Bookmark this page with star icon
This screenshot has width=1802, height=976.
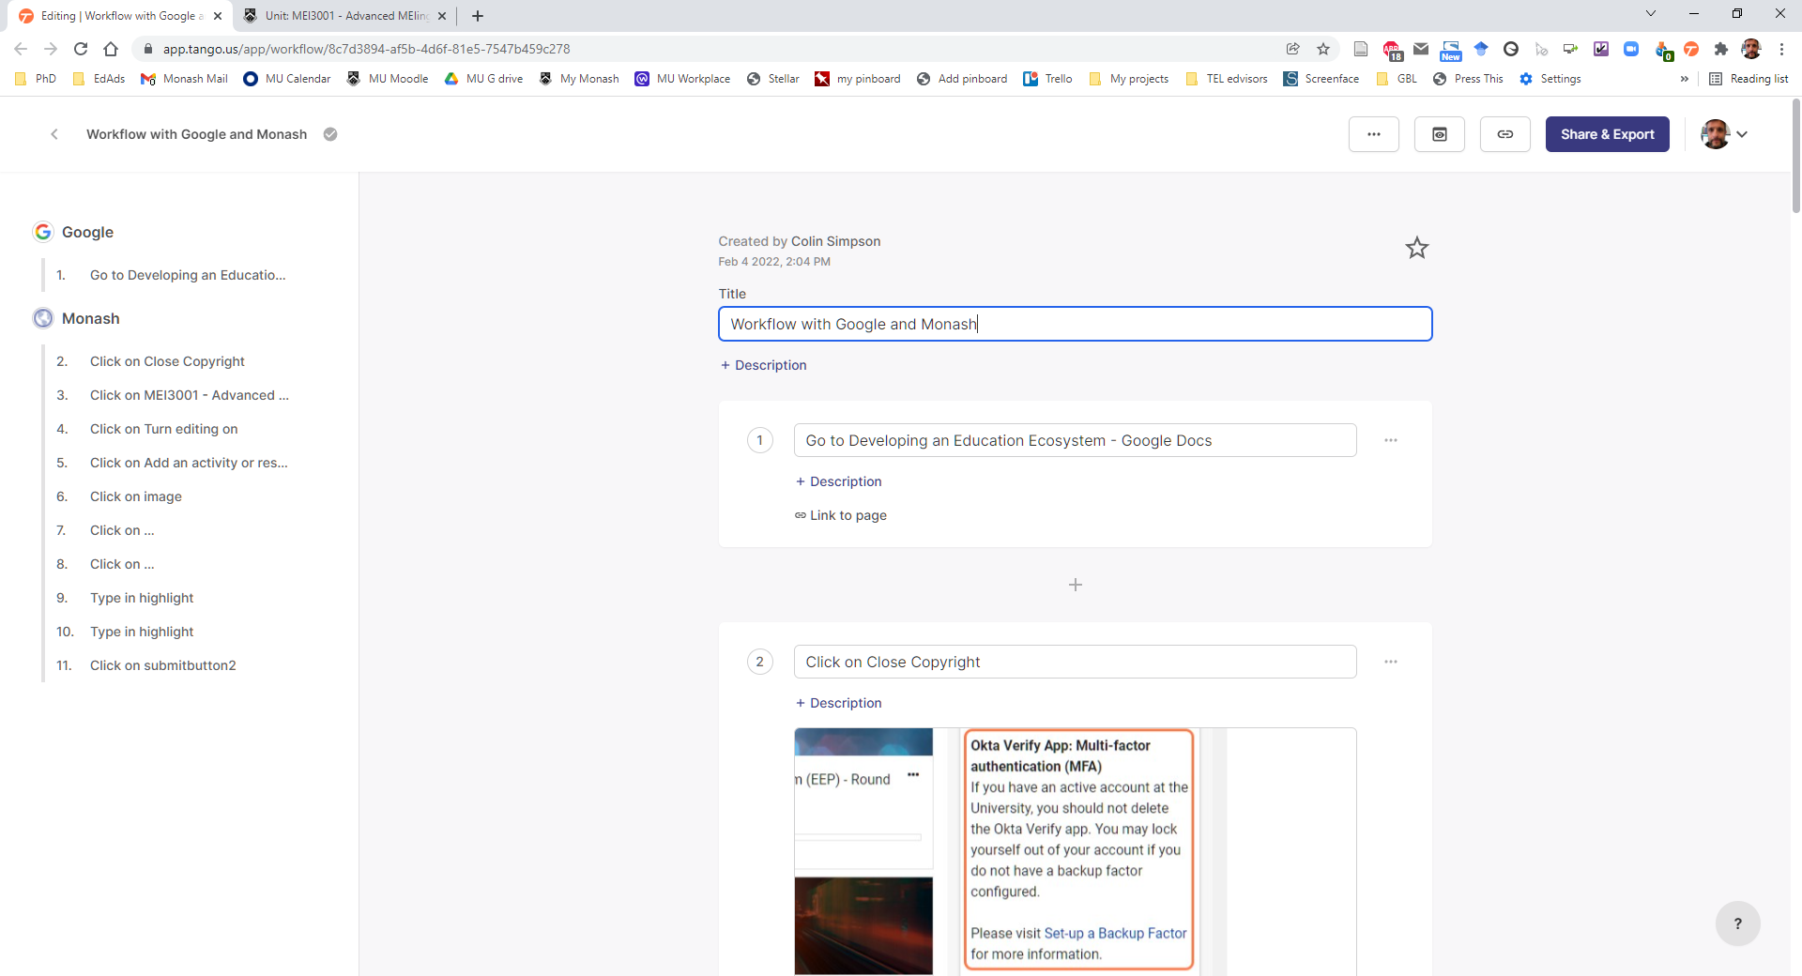coord(1323,49)
